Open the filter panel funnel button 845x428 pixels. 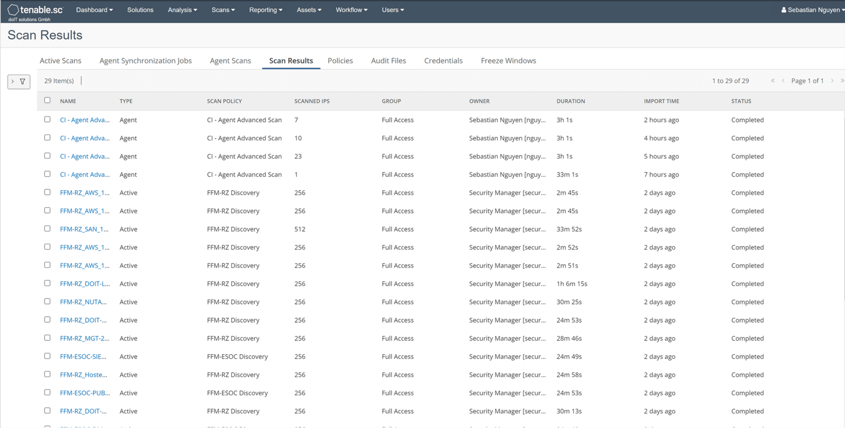(19, 82)
